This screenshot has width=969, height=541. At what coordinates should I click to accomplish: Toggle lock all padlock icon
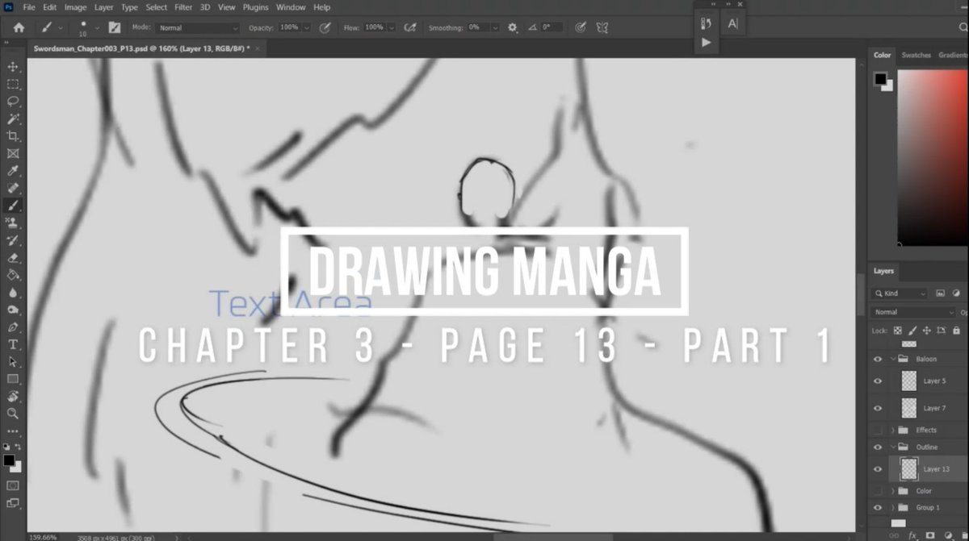956,331
